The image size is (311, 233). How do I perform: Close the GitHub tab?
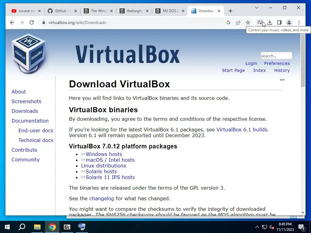pyautogui.click(x=76, y=11)
